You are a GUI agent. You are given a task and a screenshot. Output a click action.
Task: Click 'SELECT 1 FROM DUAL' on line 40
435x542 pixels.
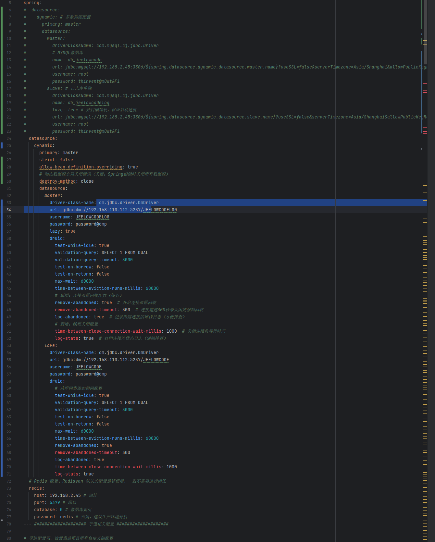click(x=125, y=253)
